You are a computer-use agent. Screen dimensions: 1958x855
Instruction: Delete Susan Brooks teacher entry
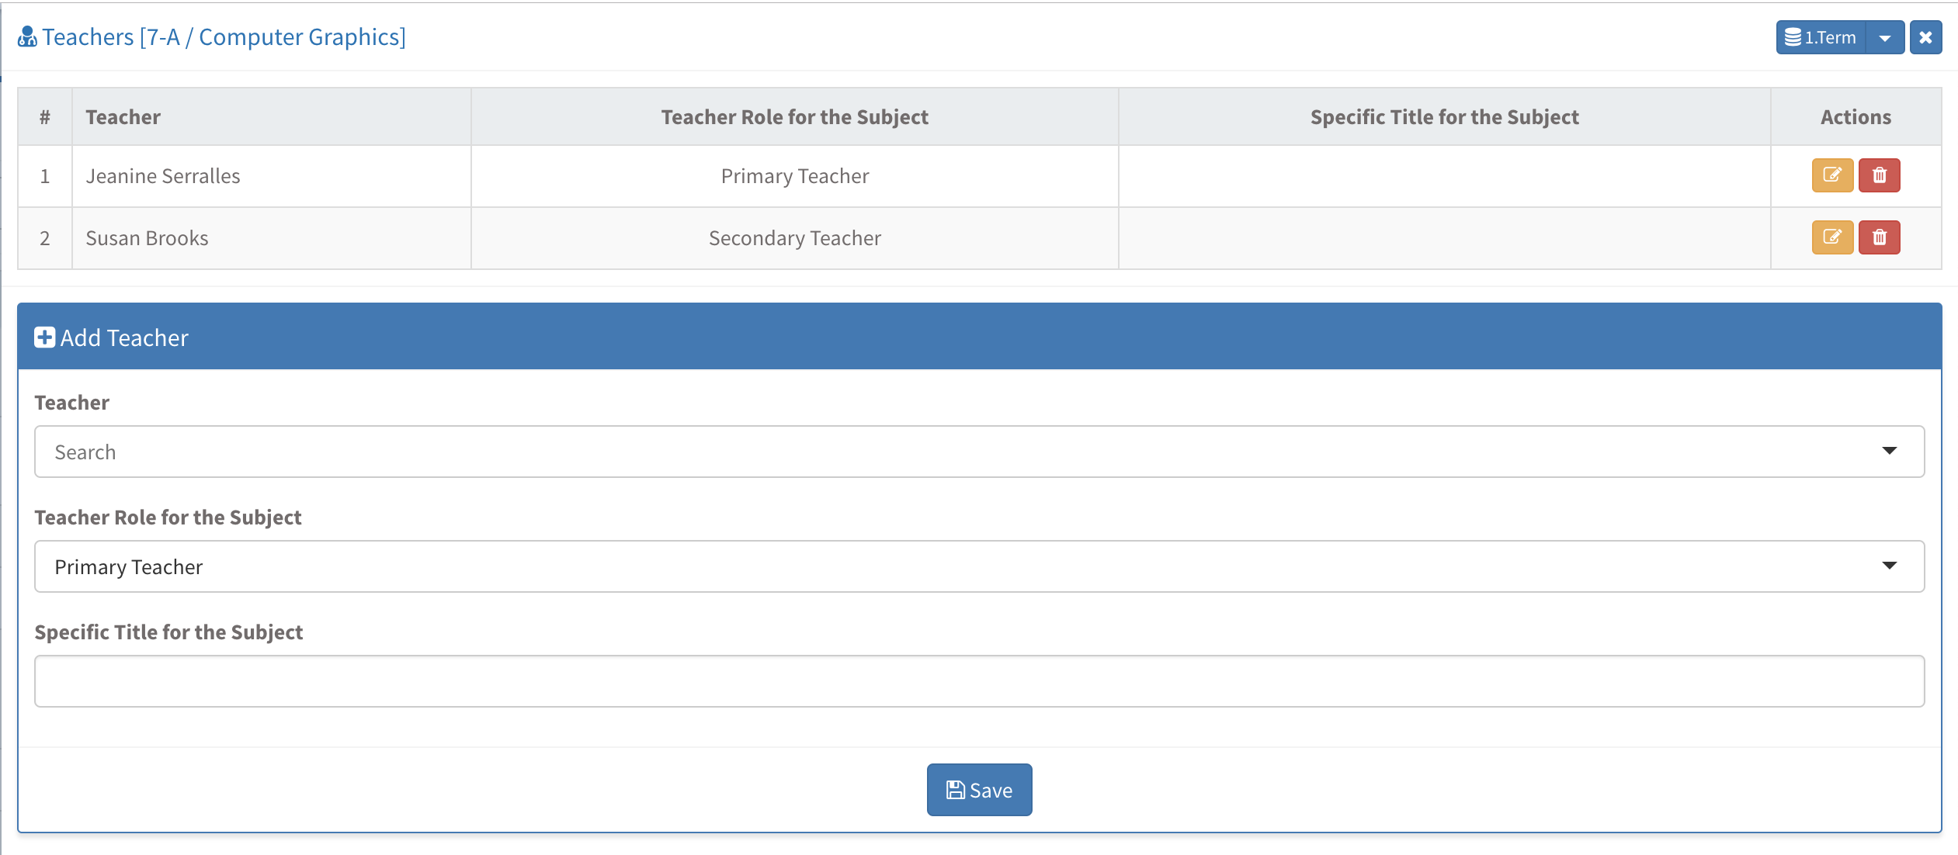pyautogui.click(x=1879, y=237)
